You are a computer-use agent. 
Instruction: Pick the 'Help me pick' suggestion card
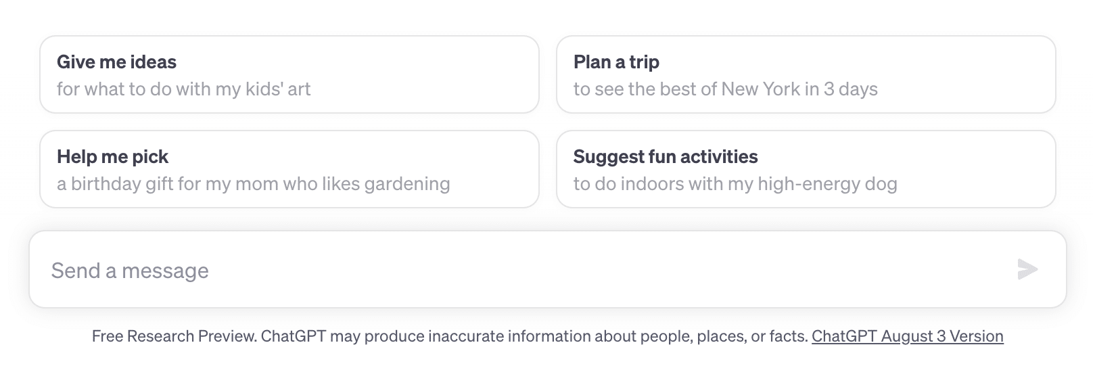[289, 169]
